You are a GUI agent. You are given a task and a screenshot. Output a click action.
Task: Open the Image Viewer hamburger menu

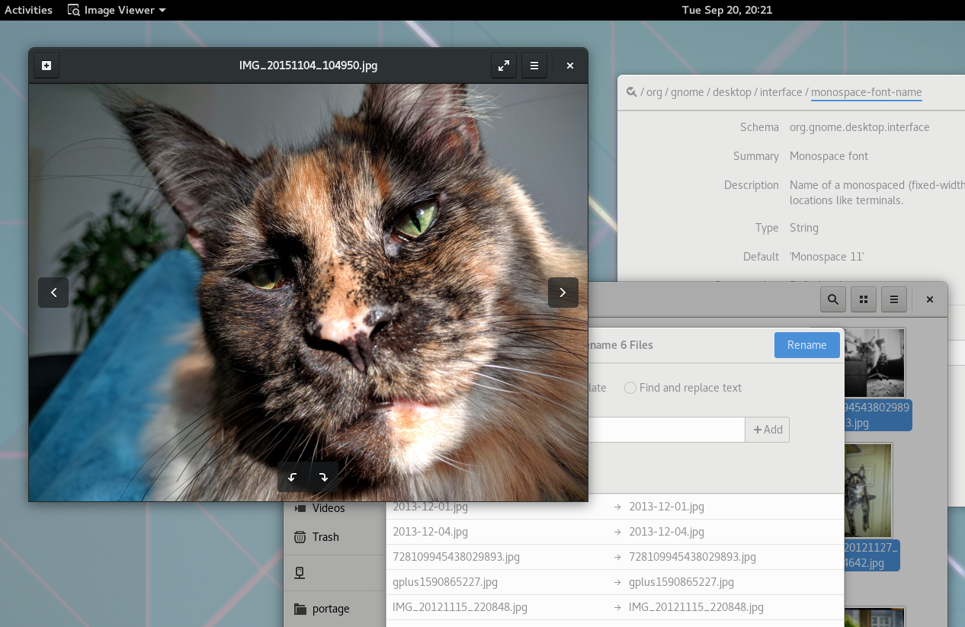click(534, 66)
